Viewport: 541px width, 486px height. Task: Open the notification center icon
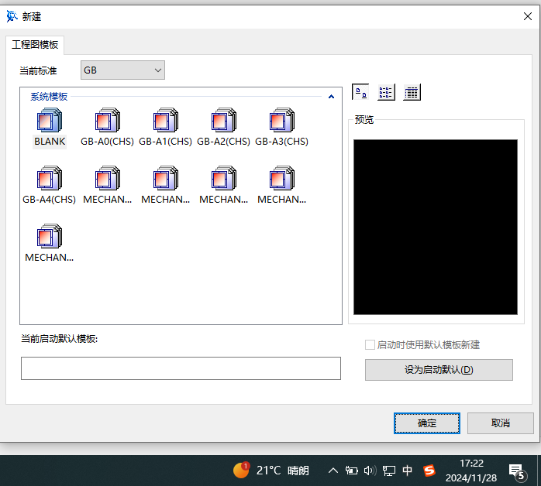(x=518, y=471)
